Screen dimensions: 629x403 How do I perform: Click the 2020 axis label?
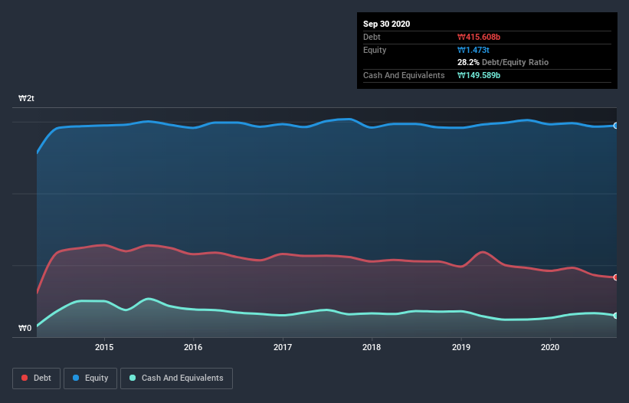[x=550, y=347]
